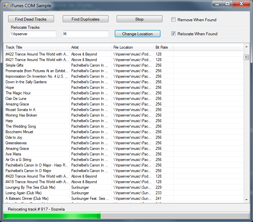The height and width of the screenshot is (222, 253).
Task: Click the Change Location button
Action: pyautogui.click(x=138, y=34)
